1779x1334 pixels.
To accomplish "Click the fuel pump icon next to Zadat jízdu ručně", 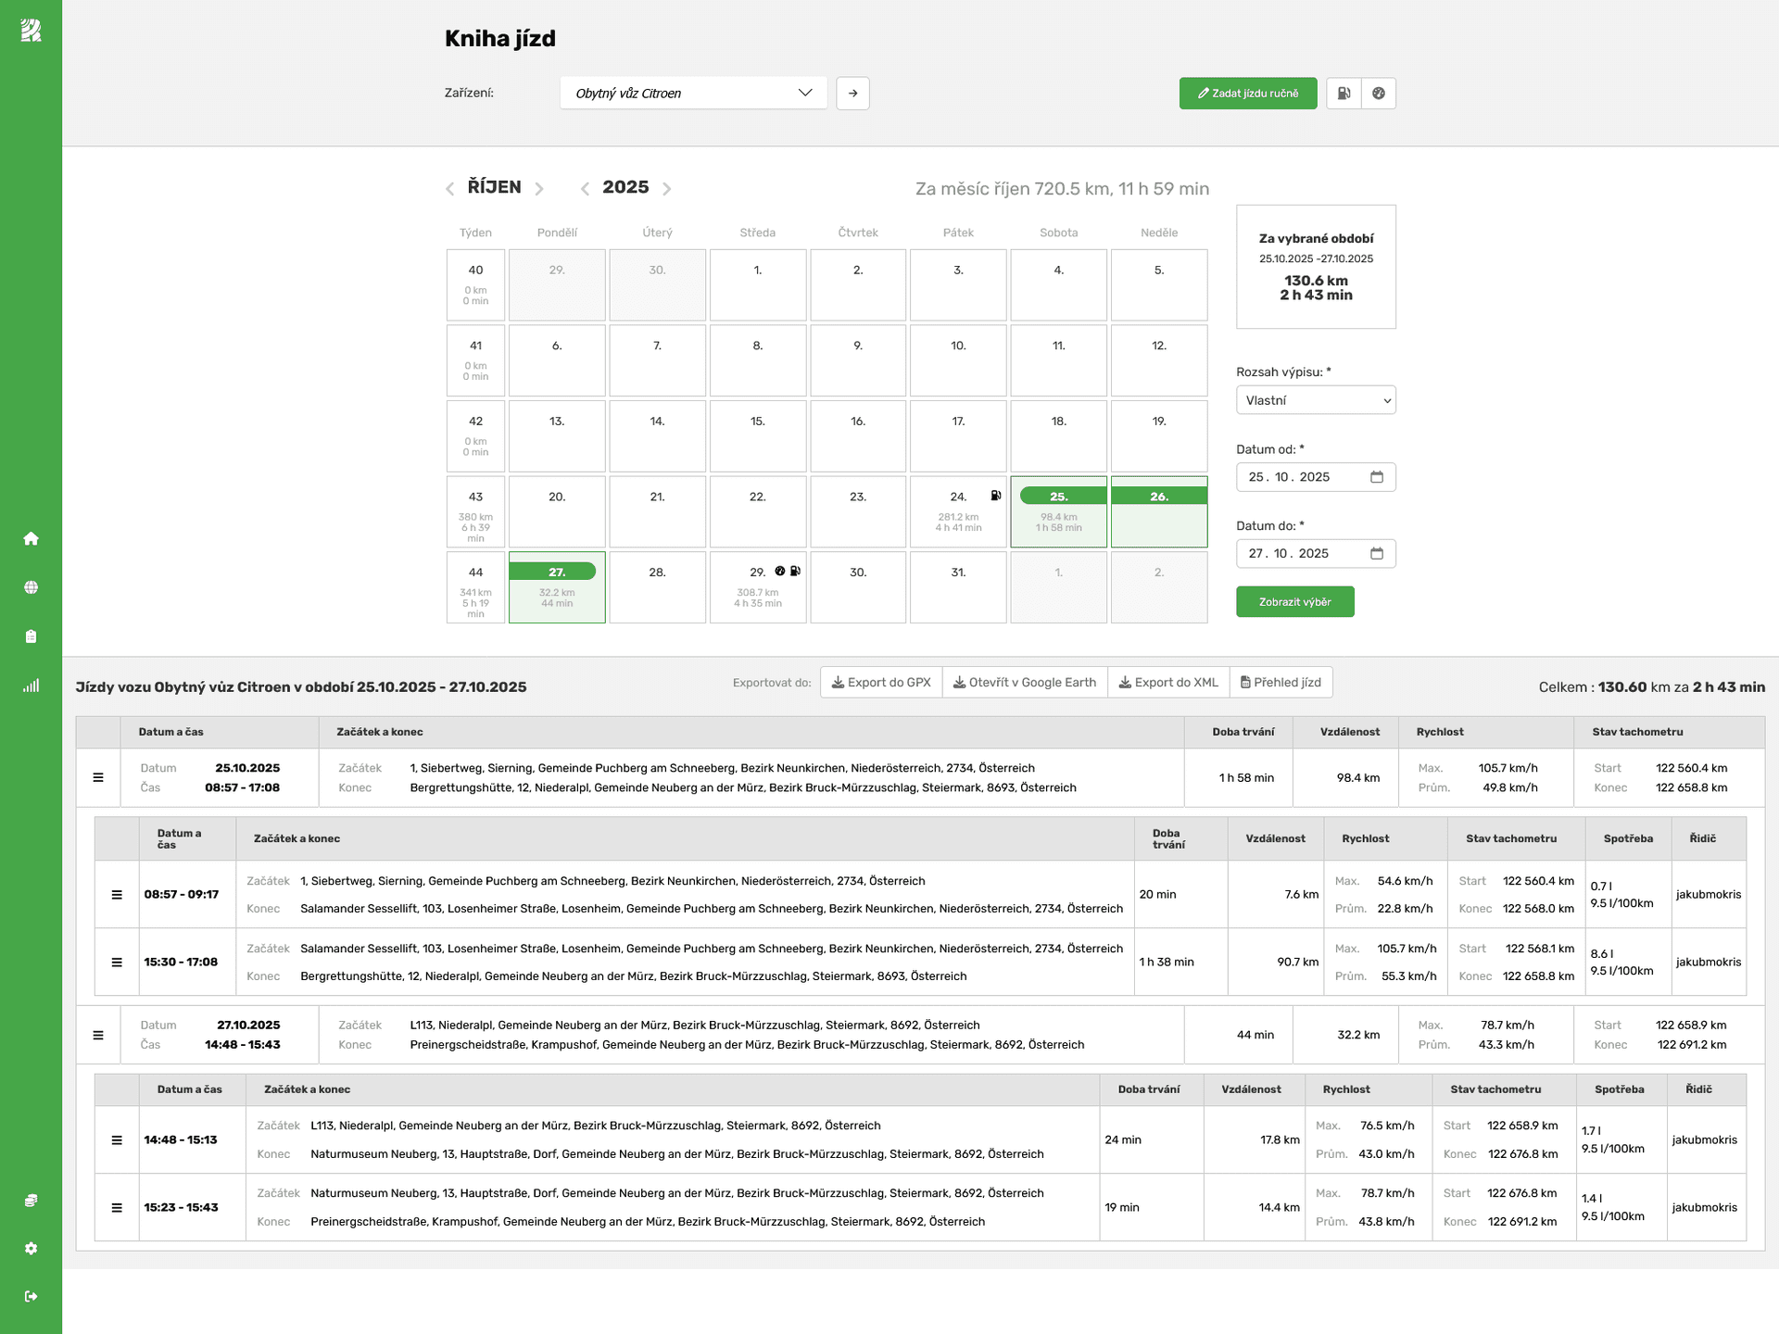I will click(x=1344, y=94).
